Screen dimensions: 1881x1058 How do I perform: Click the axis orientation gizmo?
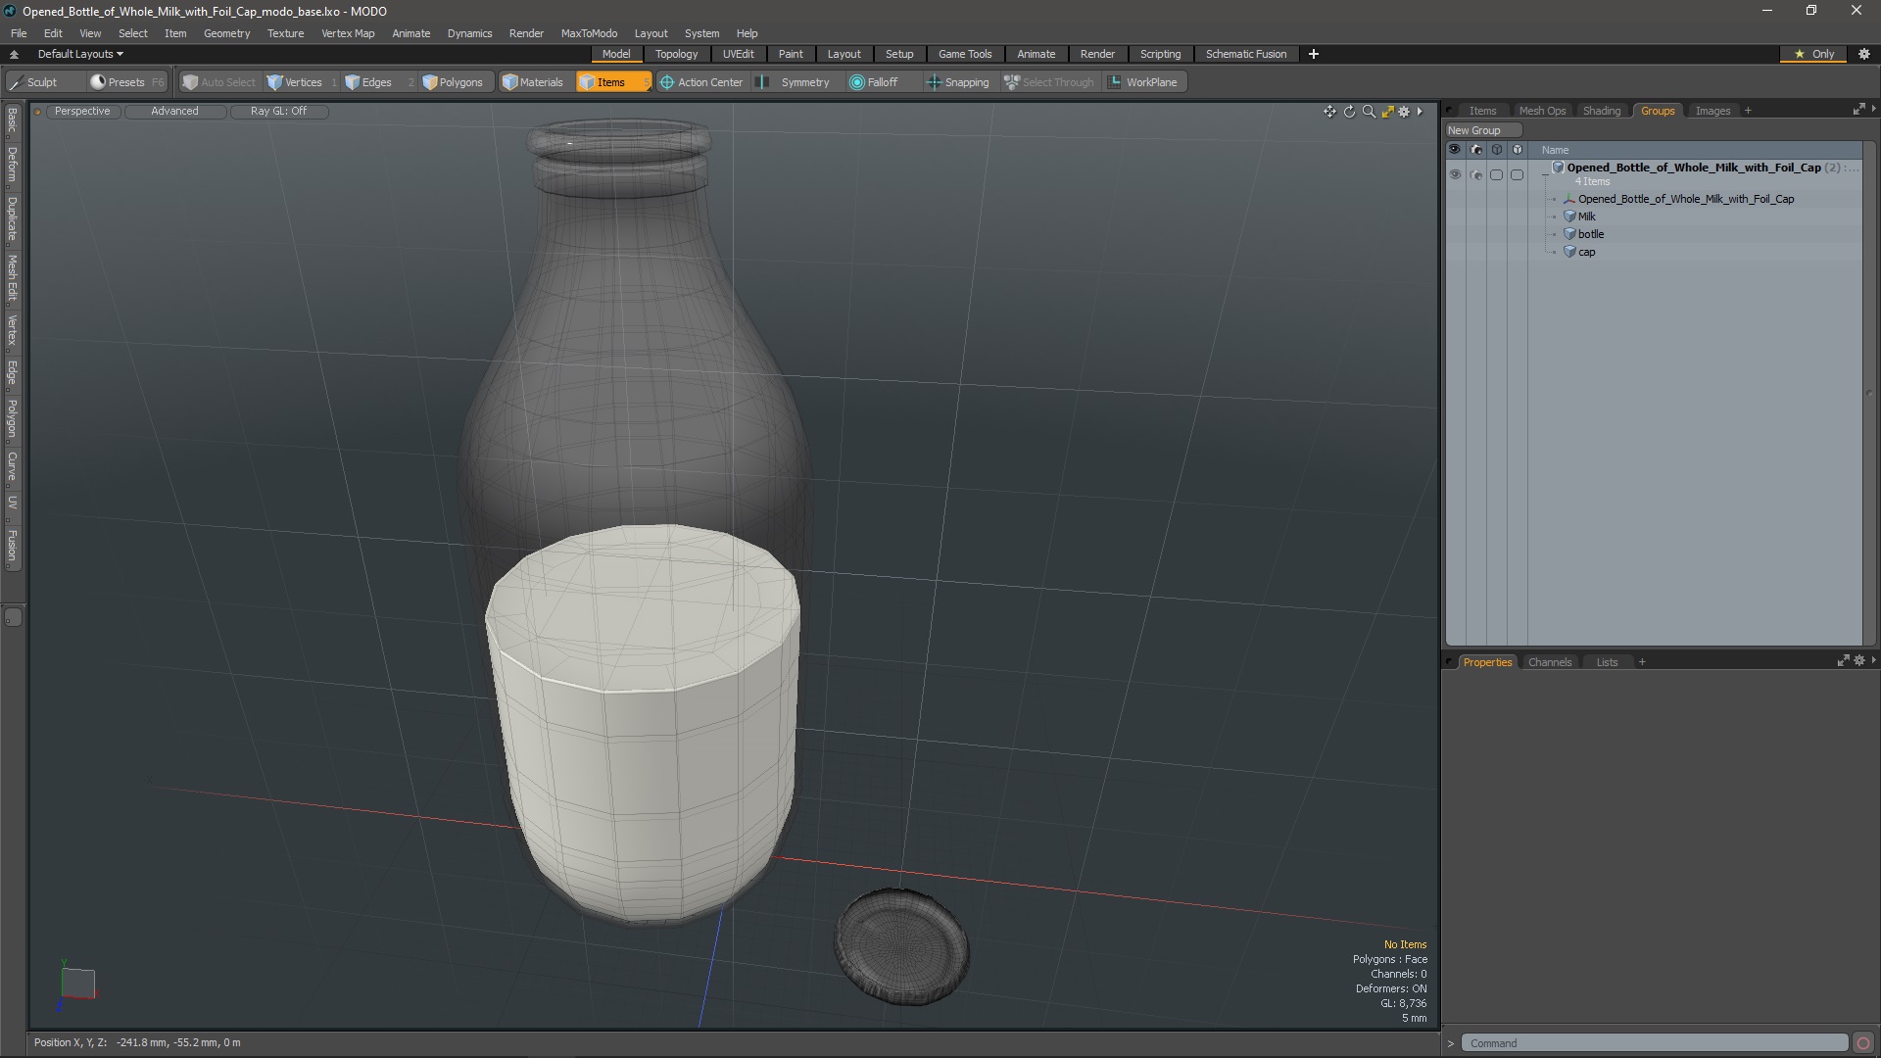coord(77,984)
